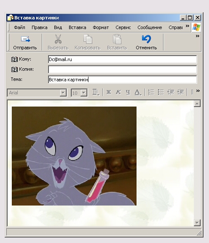The width and height of the screenshot is (209, 243).
Task: Click the font color A icon
Action: pyautogui.click(x=138, y=92)
